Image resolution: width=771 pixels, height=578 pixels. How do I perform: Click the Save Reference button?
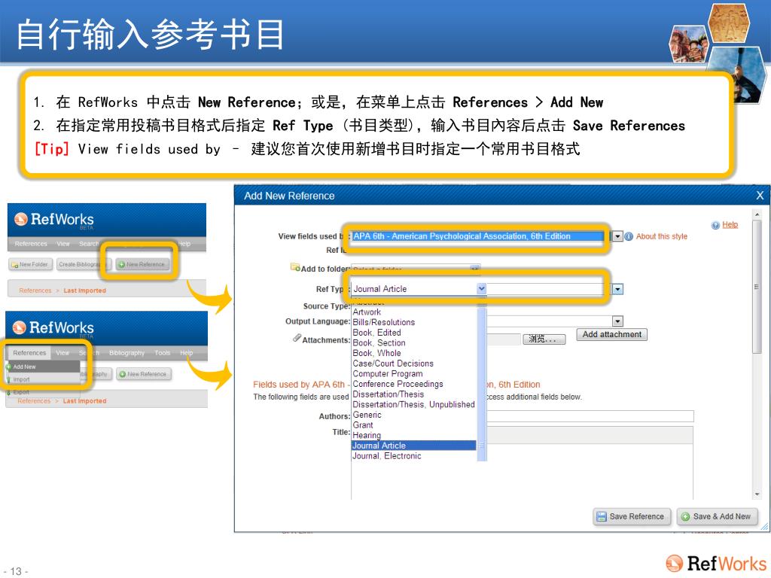632,516
